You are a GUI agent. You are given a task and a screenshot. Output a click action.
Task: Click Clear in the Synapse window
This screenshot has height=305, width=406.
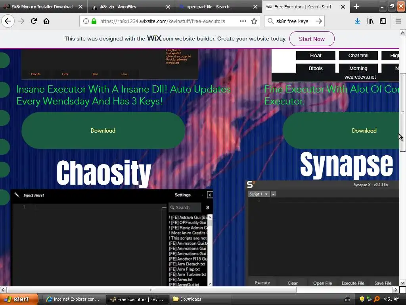coord(293,283)
